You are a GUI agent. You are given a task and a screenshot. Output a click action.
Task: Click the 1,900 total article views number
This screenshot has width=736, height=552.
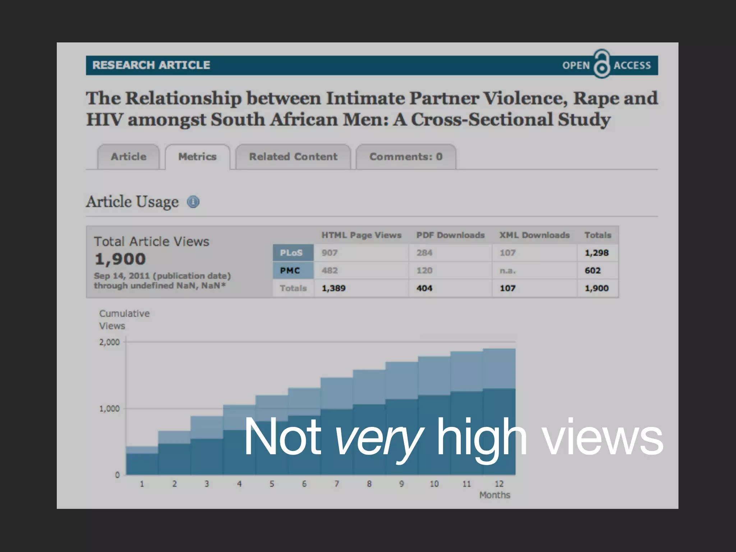click(120, 259)
